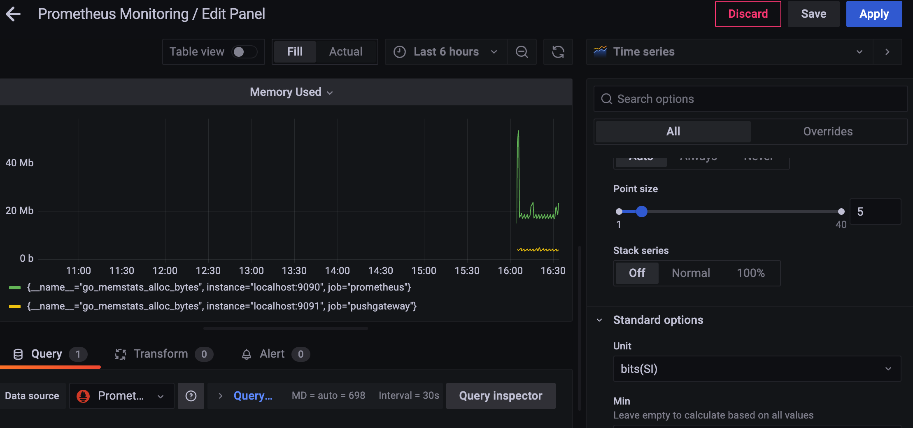
Task: Toggle the Table view switch
Action: 245,52
